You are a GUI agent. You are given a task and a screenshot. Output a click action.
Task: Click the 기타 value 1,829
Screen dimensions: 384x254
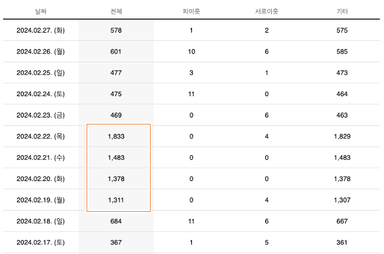coord(342,136)
